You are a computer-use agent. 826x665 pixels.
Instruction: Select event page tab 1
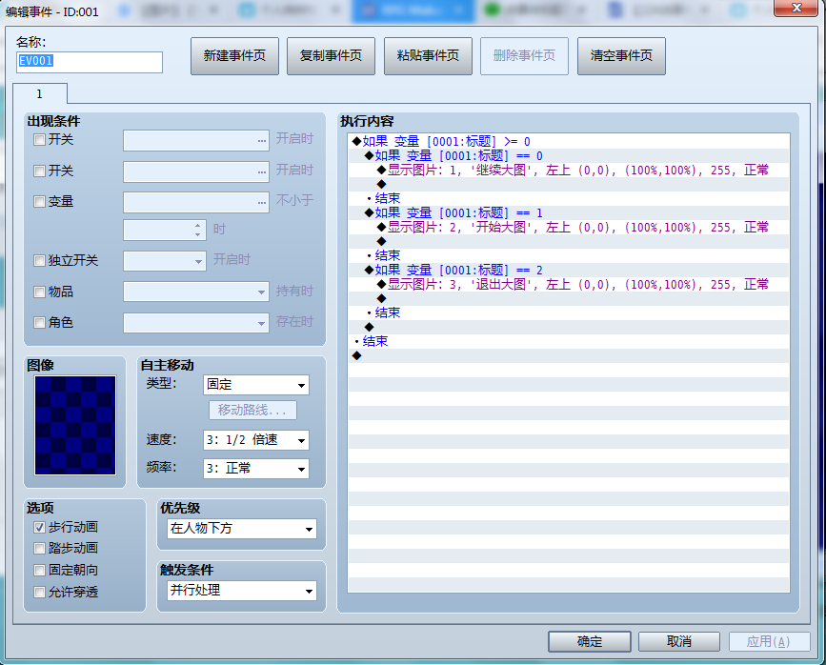tap(39, 93)
